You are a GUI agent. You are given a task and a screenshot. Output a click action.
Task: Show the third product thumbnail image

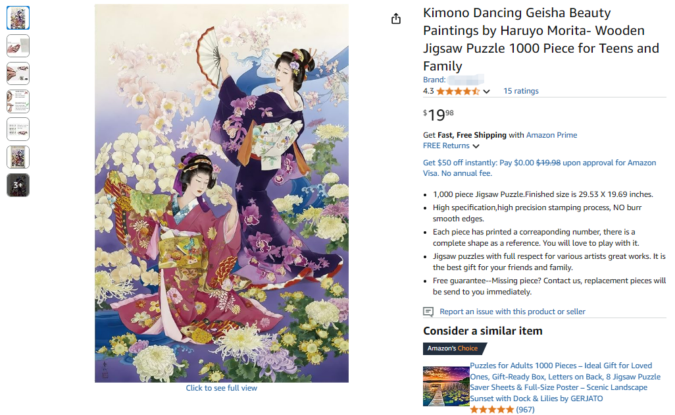pos(18,74)
